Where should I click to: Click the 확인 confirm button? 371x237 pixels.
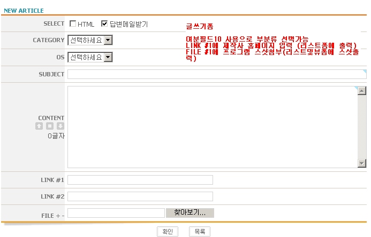(x=168, y=232)
